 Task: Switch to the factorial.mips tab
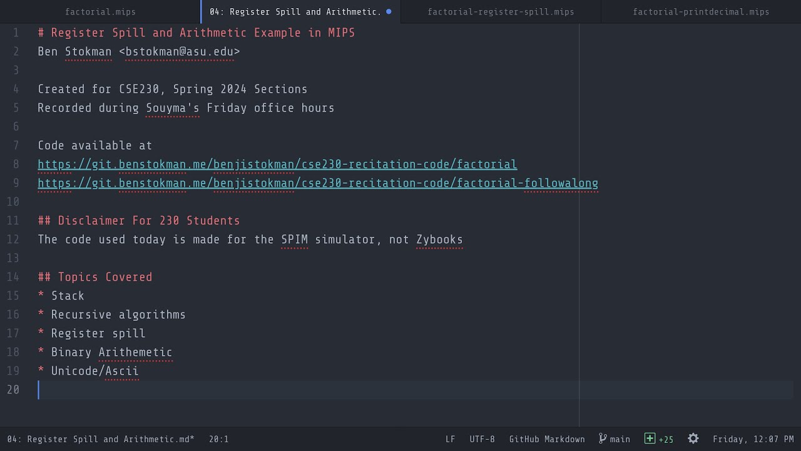100,12
